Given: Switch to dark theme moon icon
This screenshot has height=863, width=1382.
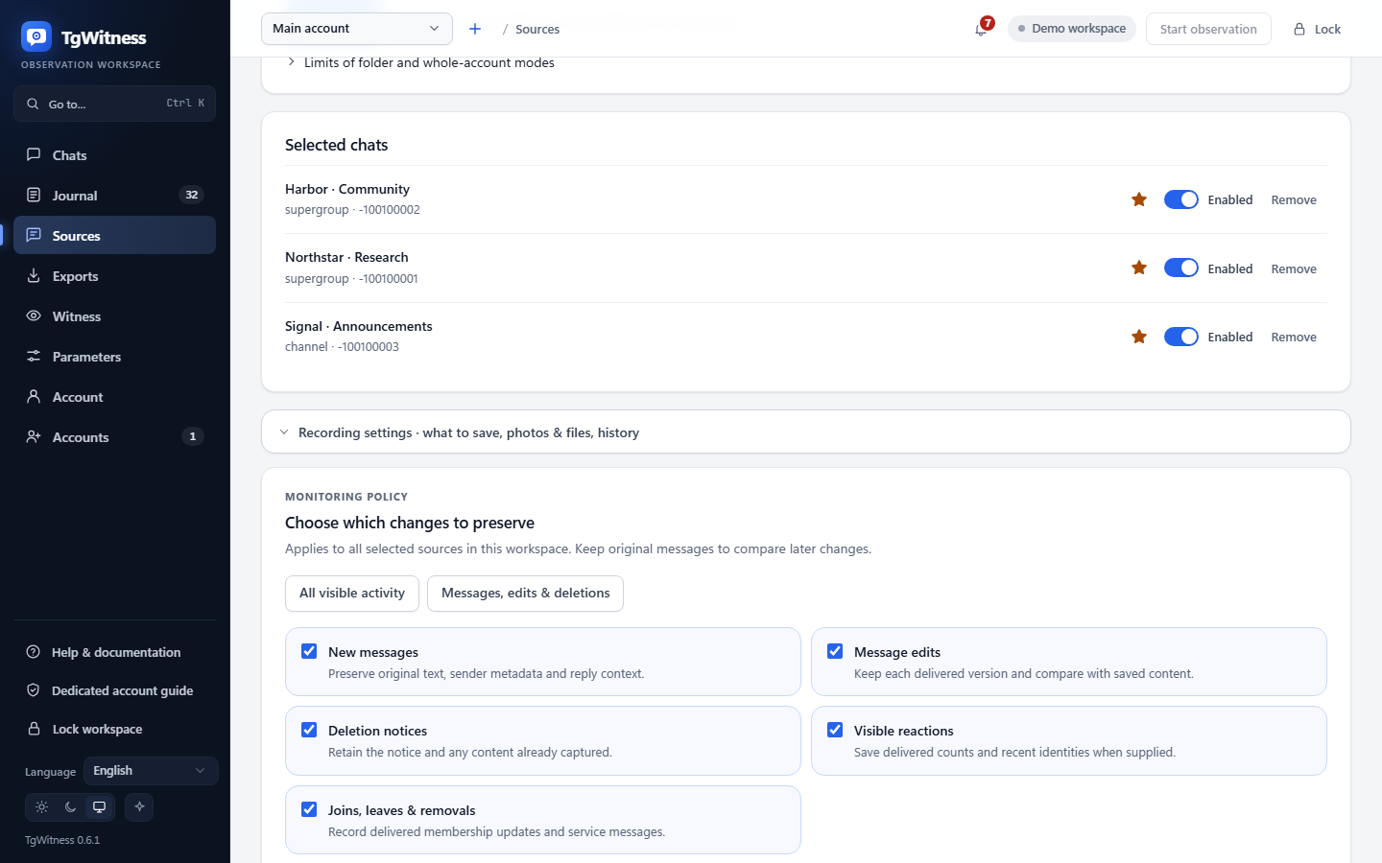Looking at the screenshot, I should point(70,807).
